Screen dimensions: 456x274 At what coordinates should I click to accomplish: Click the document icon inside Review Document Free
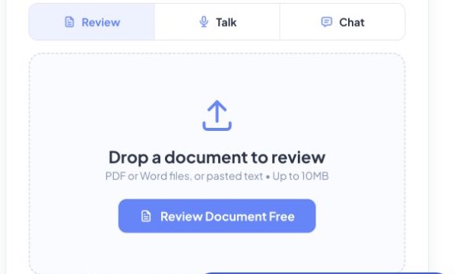click(x=146, y=216)
